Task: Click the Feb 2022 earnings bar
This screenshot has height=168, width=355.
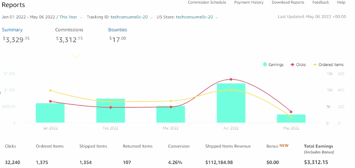Action: tap(111, 111)
